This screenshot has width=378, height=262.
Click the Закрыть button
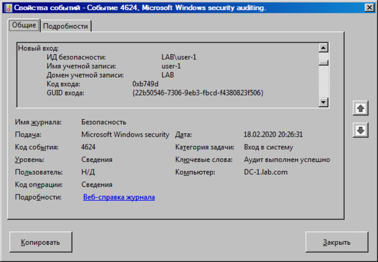tap(337, 242)
